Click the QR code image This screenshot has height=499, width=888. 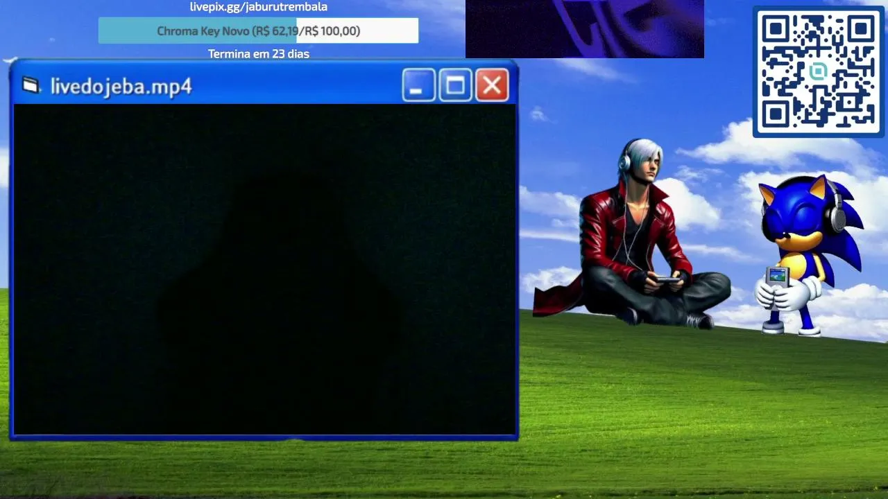818,72
